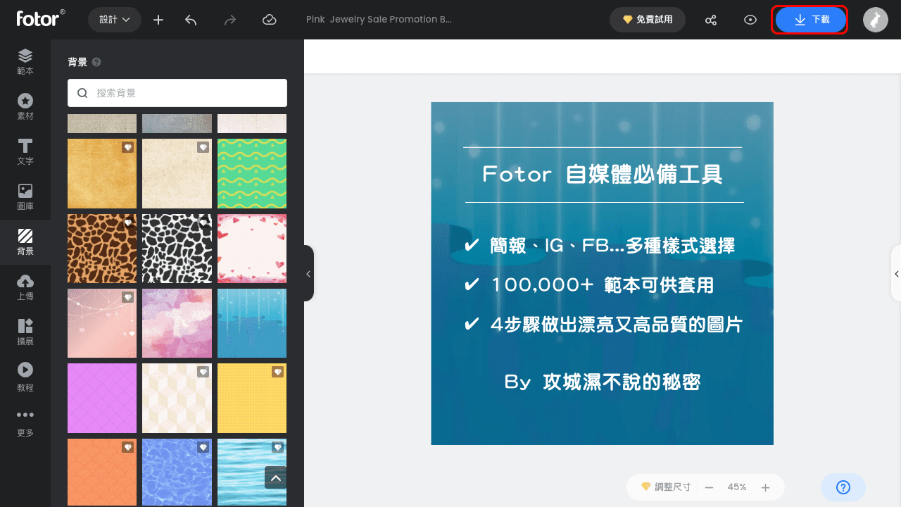The height and width of the screenshot is (507, 901).
Task: Increase the canvas zoom with plus control
Action: [765, 487]
